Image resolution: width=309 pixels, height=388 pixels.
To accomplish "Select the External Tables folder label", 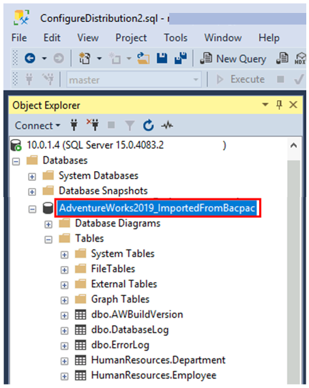I will coord(124,284).
